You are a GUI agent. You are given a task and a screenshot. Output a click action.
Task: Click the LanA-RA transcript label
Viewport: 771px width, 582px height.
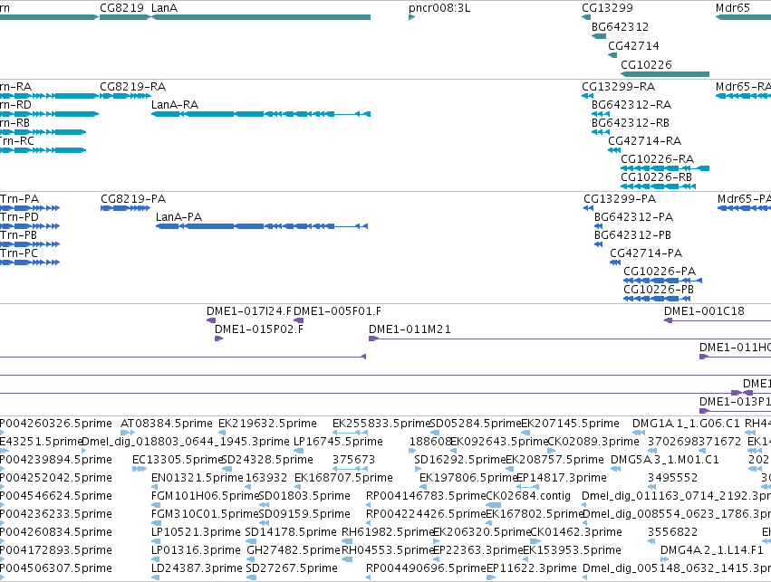tap(175, 105)
